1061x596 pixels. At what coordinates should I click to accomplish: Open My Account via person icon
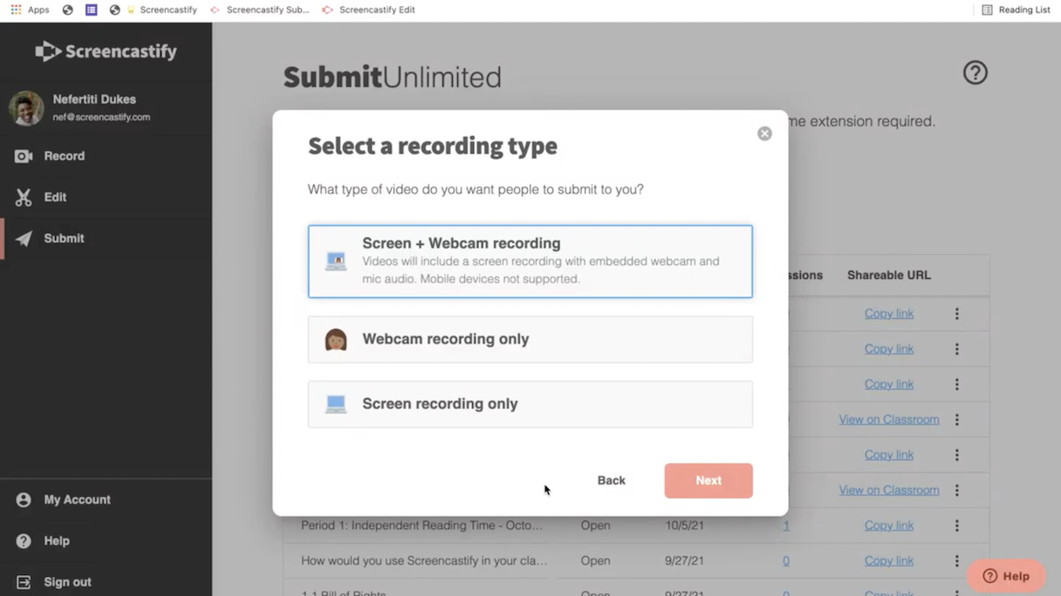coord(24,500)
